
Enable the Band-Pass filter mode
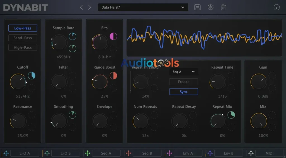click(x=23, y=38)
